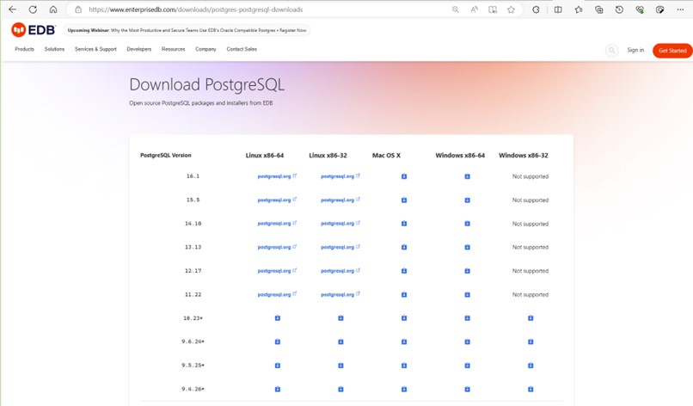Download PostgreSQL 9.6.24 for Windows x86-32
693x406 pixels.
click(x=530, y=342)
